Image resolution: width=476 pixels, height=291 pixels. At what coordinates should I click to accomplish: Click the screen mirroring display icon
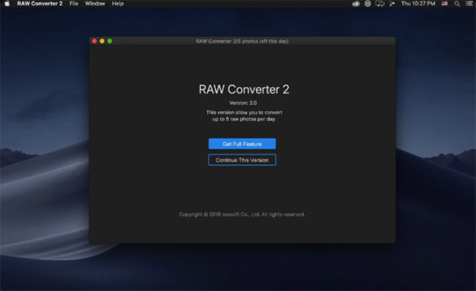tap(380, 4)
